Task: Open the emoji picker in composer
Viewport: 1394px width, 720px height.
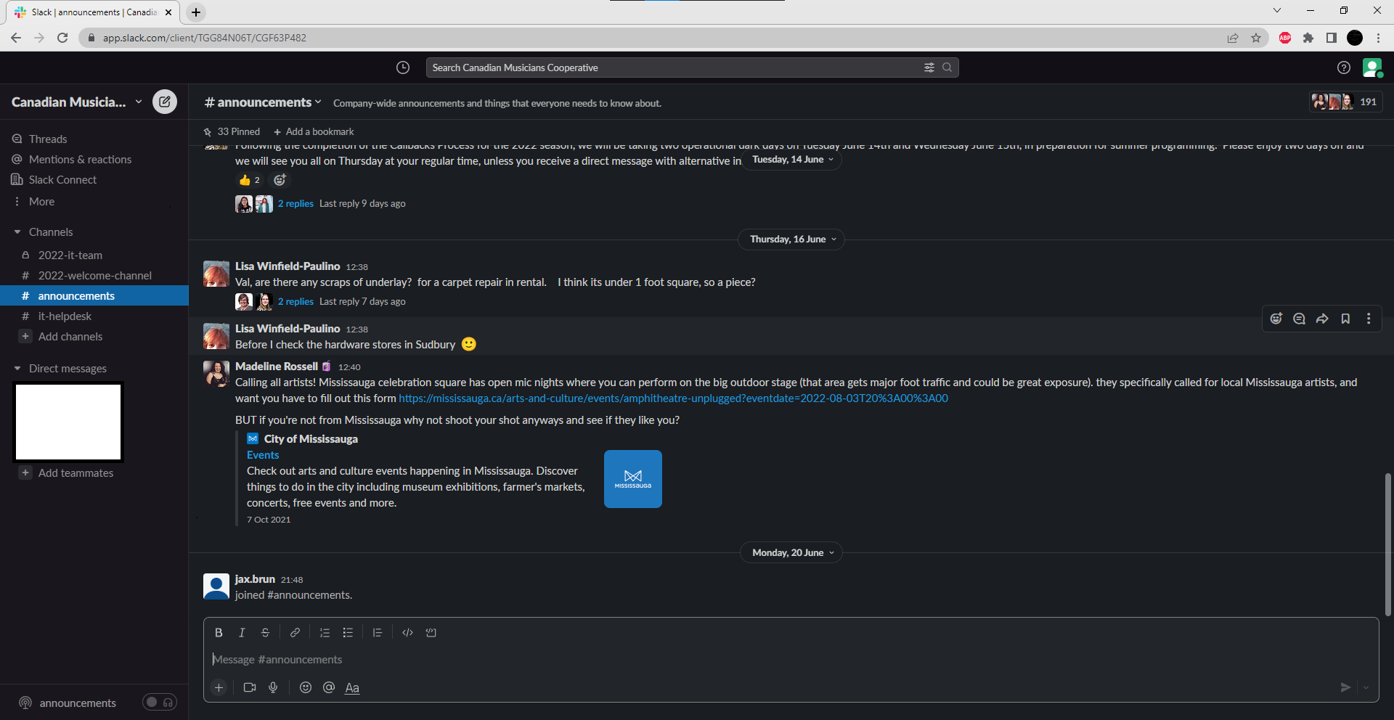Action: pos(306,687)
